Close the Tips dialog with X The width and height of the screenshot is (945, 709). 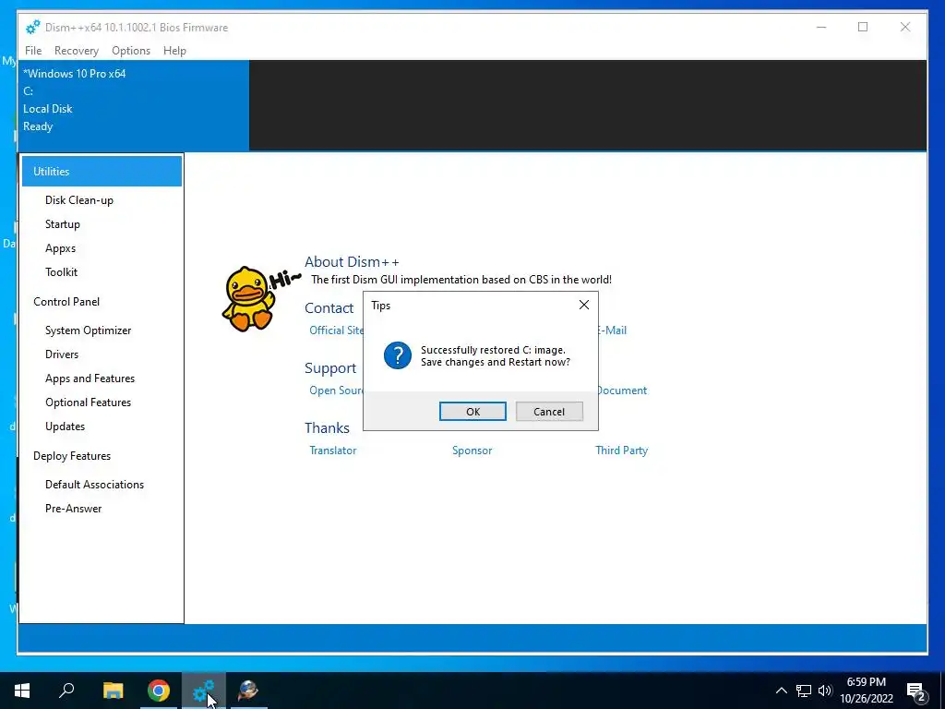coord(584,305)
